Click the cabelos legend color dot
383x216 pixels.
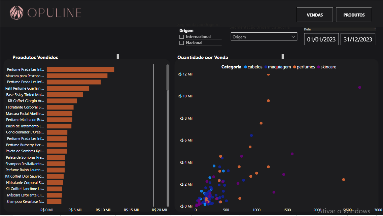[245, 67]
